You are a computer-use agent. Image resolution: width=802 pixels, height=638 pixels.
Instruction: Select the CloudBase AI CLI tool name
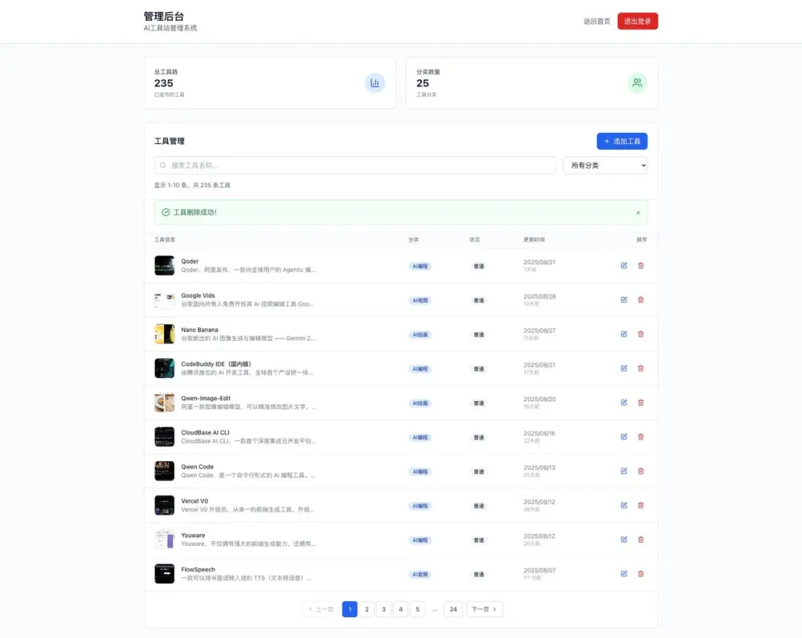[x=205, y=432]
